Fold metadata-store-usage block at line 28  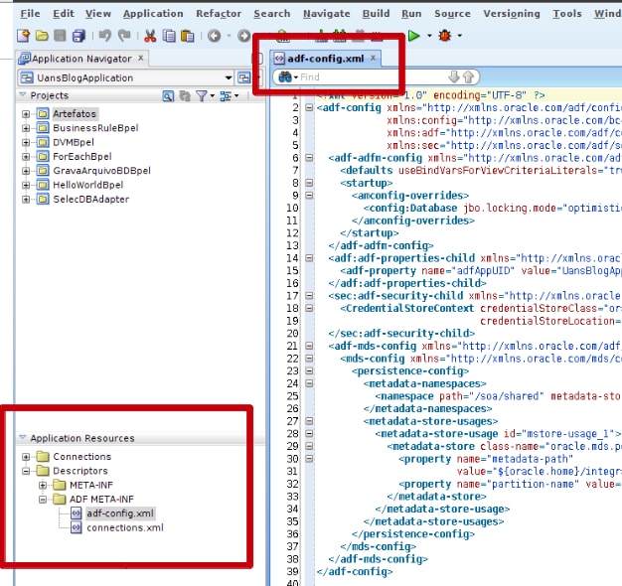(309, 434)
